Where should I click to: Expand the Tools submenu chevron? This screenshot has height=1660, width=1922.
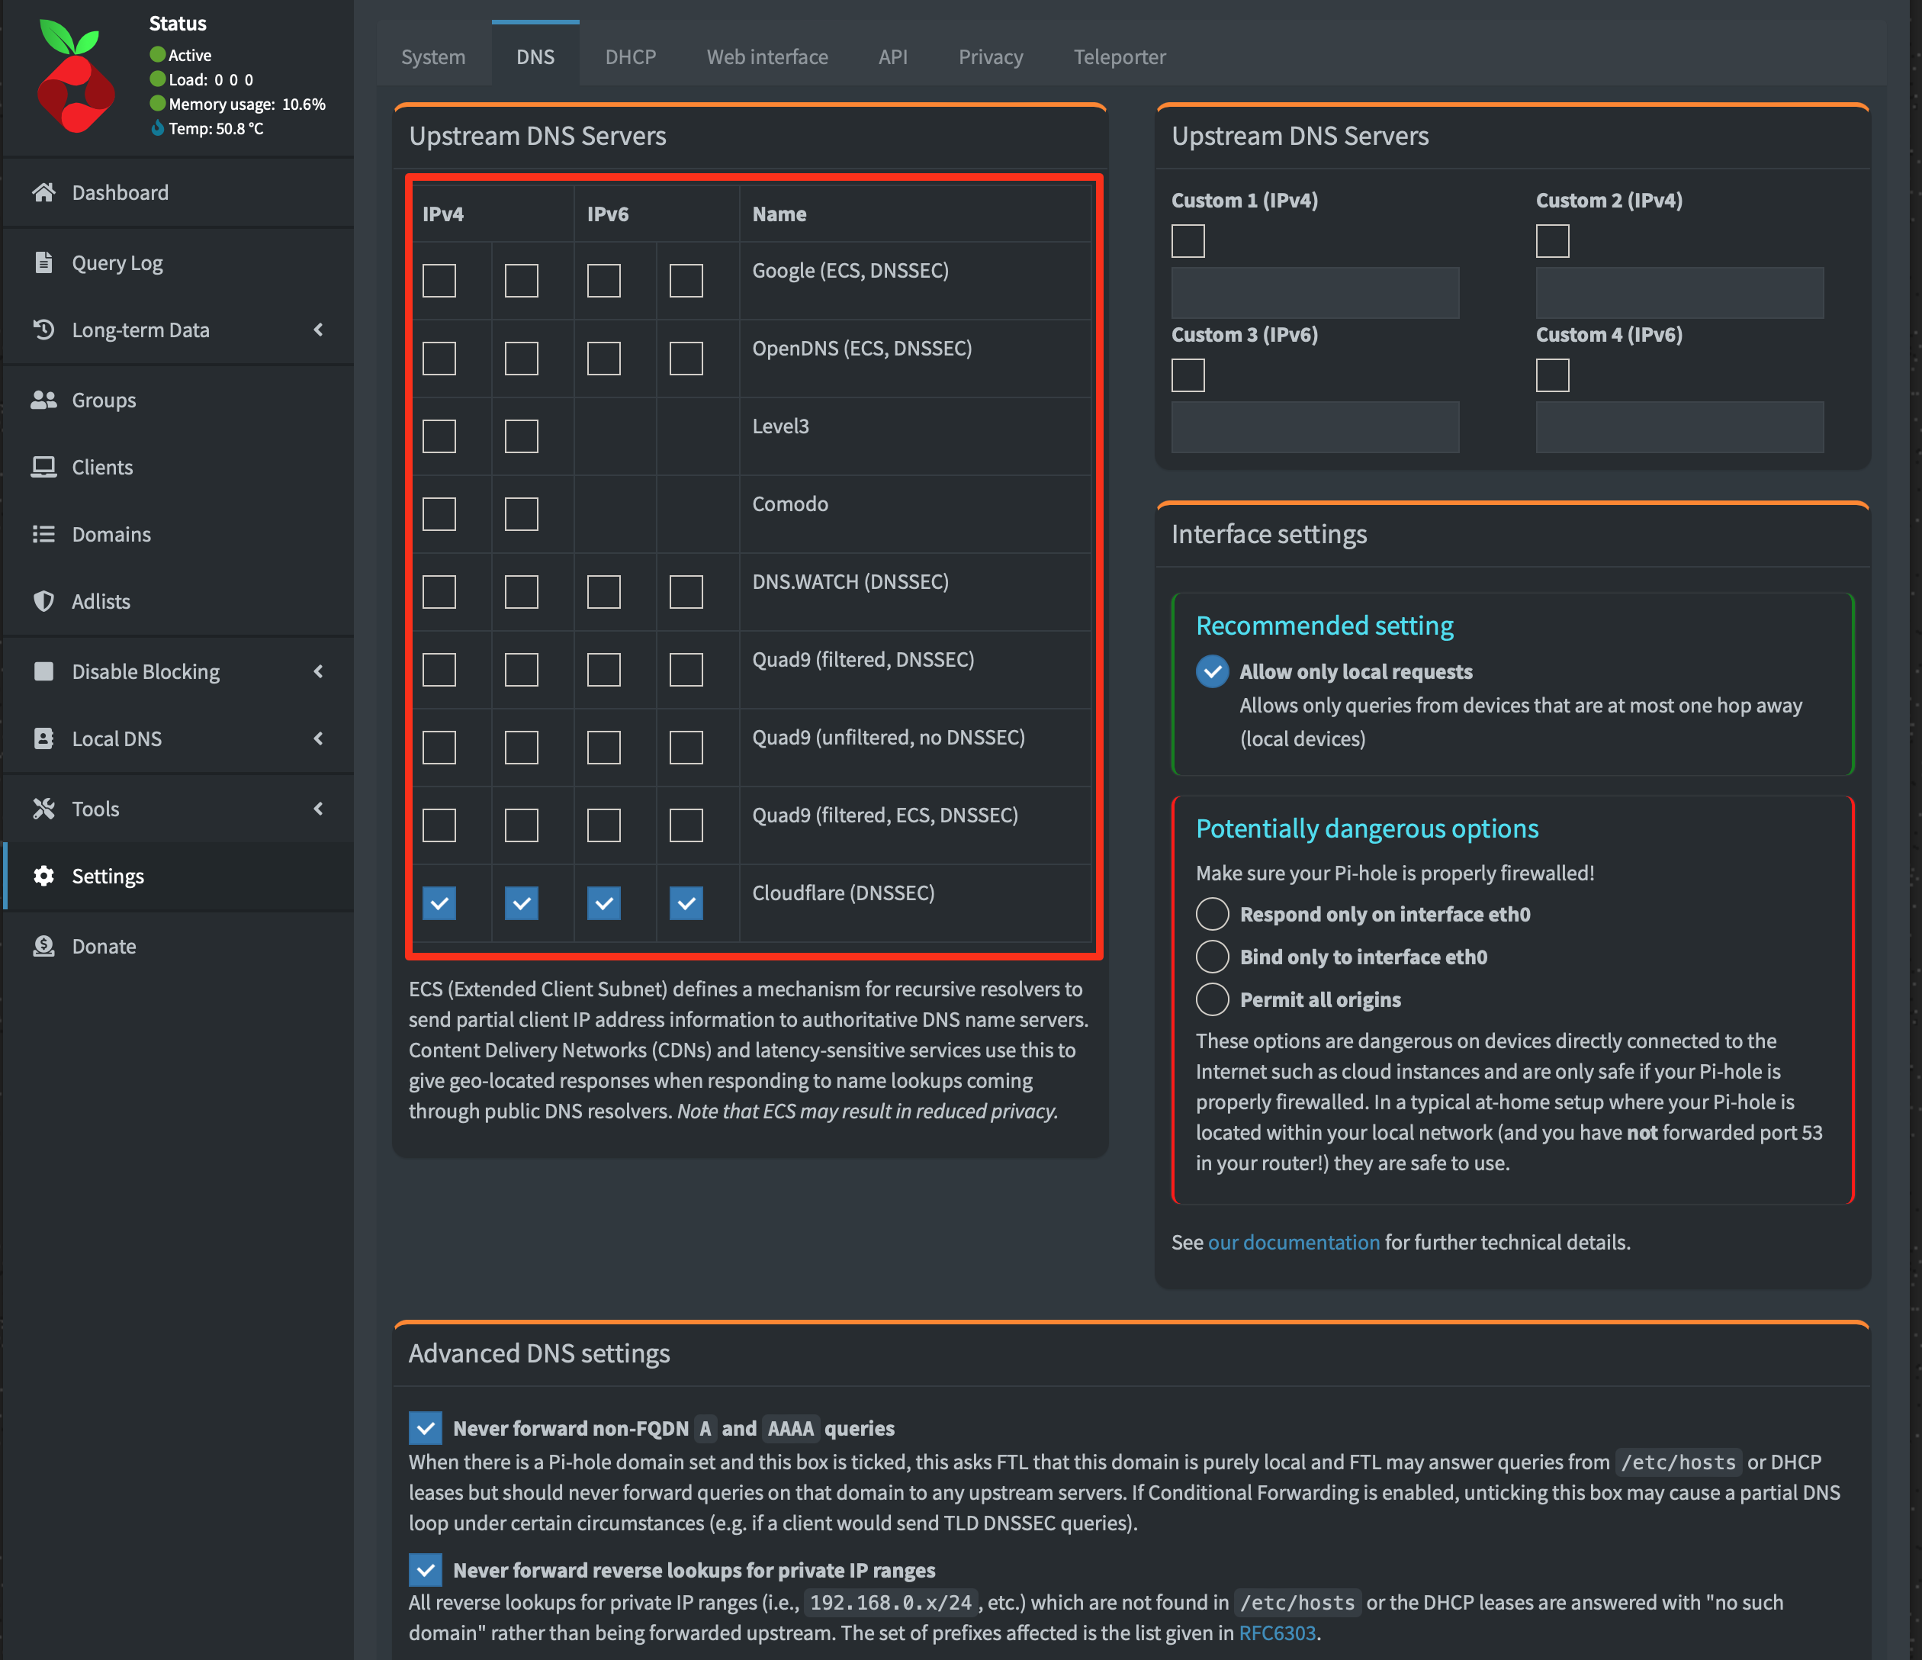(x=318, y=808)
